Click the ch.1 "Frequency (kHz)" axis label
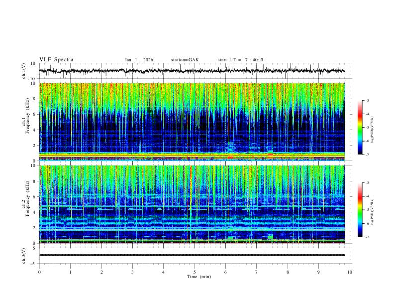 click(27, 116)
